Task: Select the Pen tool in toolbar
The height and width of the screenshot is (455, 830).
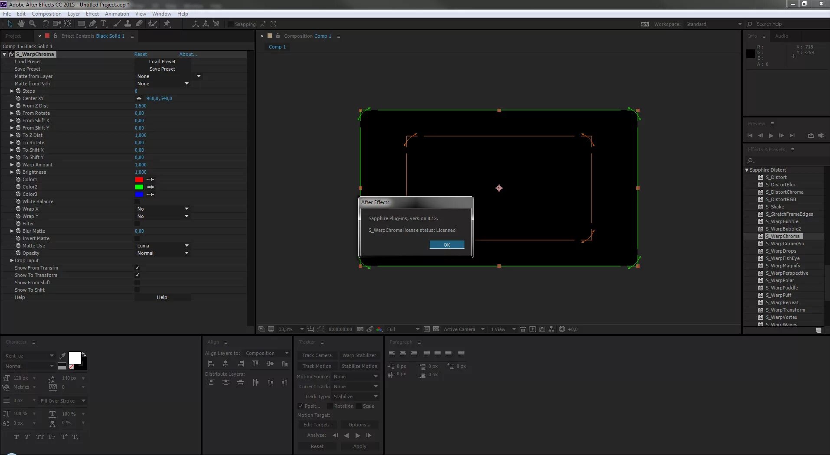Action: click(92, 23)
